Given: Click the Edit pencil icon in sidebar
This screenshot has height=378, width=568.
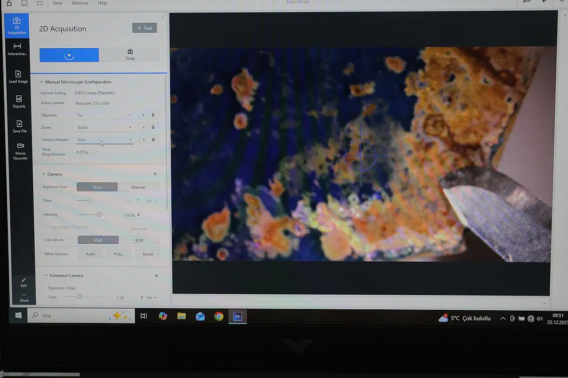Looking at the screenshot, I should coord(24,282).
